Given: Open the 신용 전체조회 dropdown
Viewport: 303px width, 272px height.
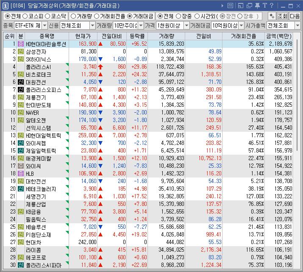Looking at the screenshot, I should (92, 25).
